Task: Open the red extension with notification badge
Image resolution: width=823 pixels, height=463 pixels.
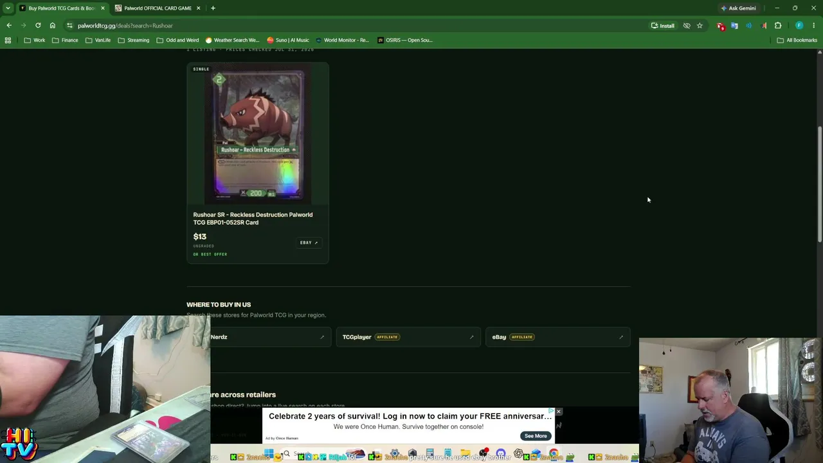Action: [720, 26]
